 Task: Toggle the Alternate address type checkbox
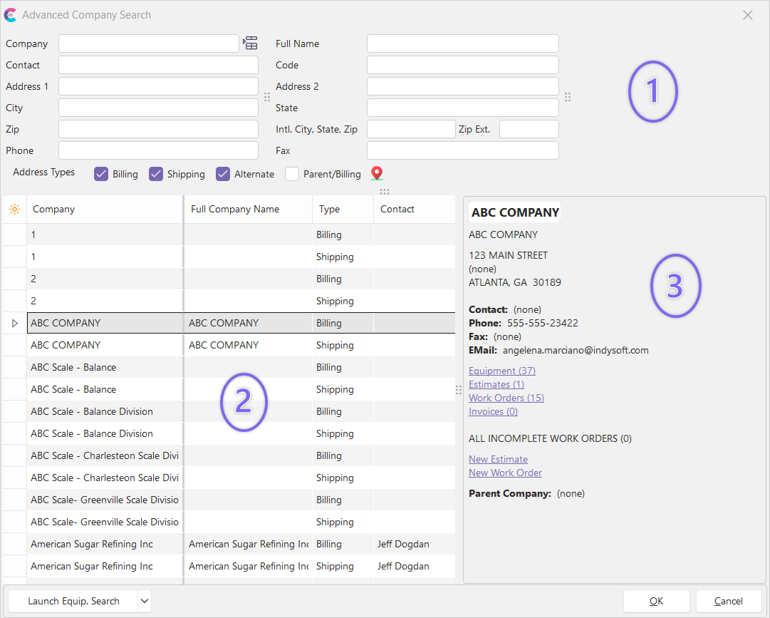(x=223, y=174)
